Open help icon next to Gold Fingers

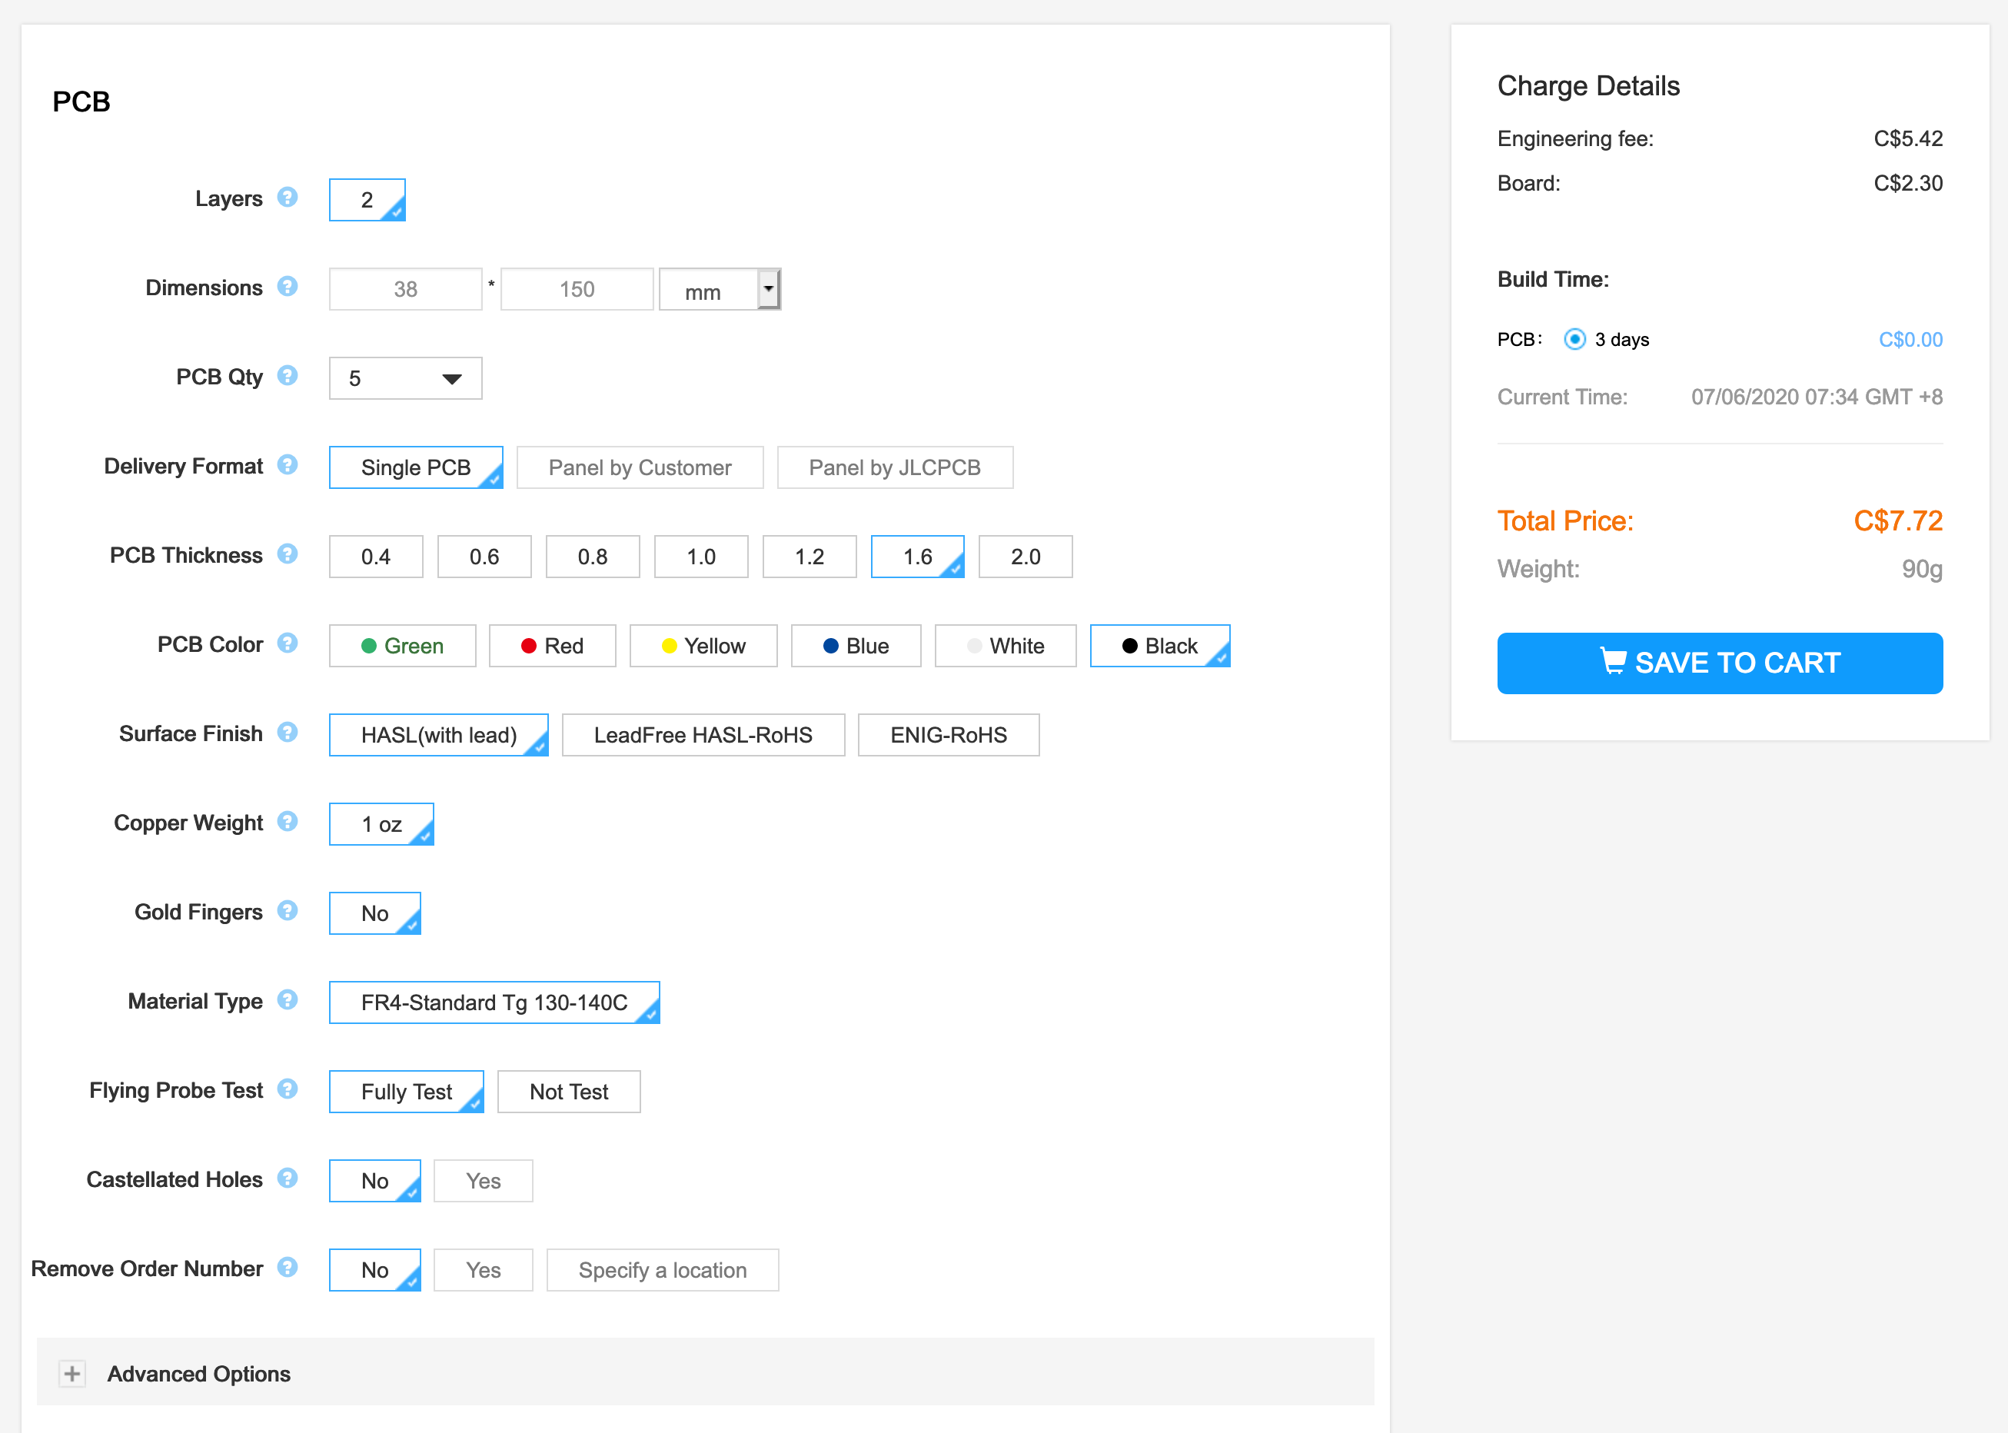coord(287,911)
